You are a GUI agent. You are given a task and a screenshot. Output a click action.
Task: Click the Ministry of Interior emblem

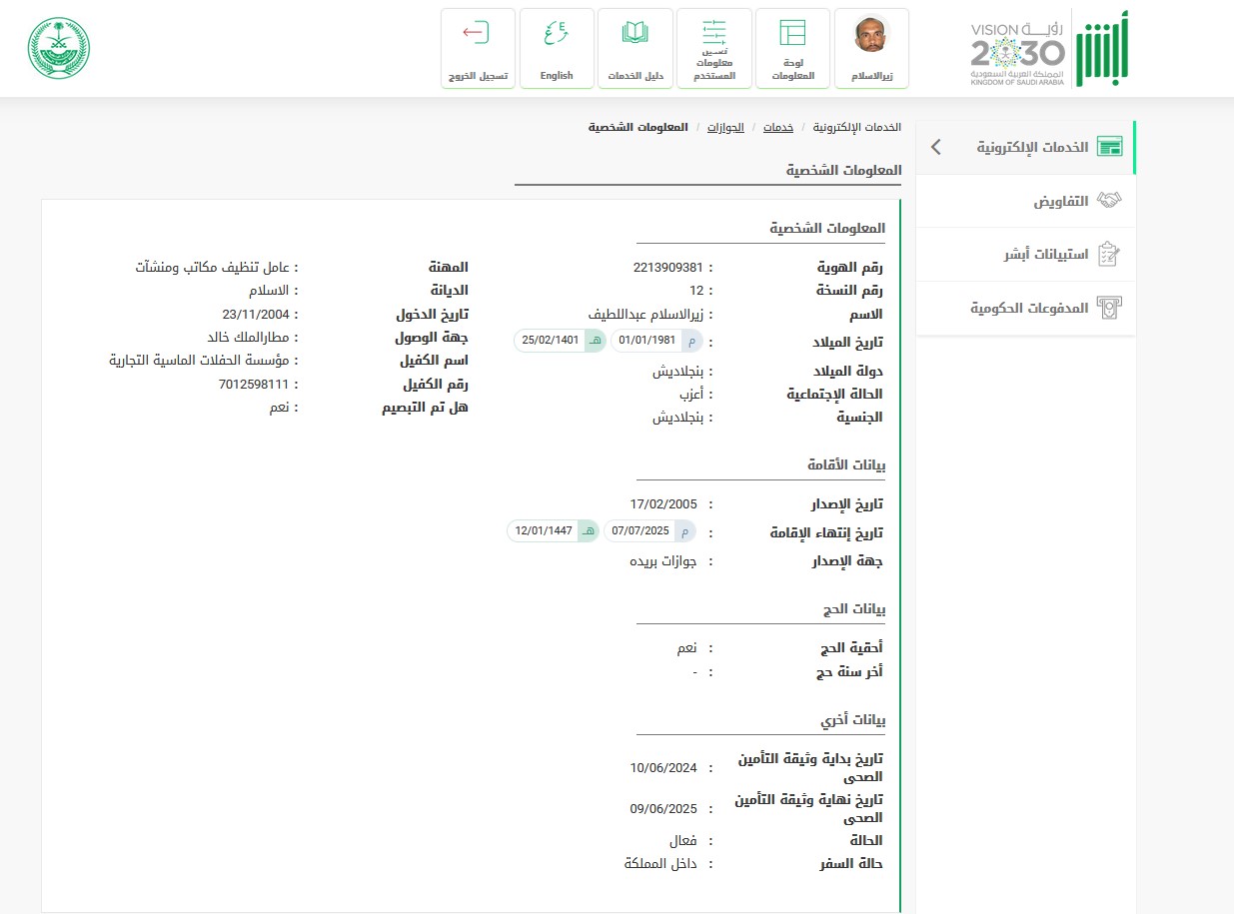coord(58,48)
